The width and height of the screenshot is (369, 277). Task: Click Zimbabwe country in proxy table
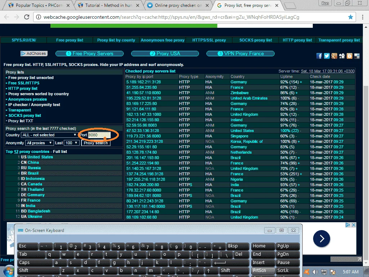point(239,93)
